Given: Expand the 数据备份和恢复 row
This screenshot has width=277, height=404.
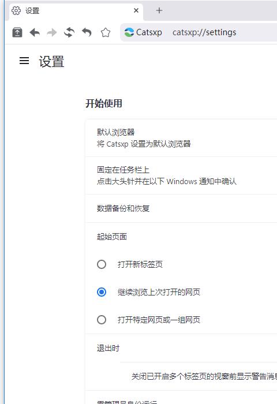Looking at the screenshot, I should point(181,208).
